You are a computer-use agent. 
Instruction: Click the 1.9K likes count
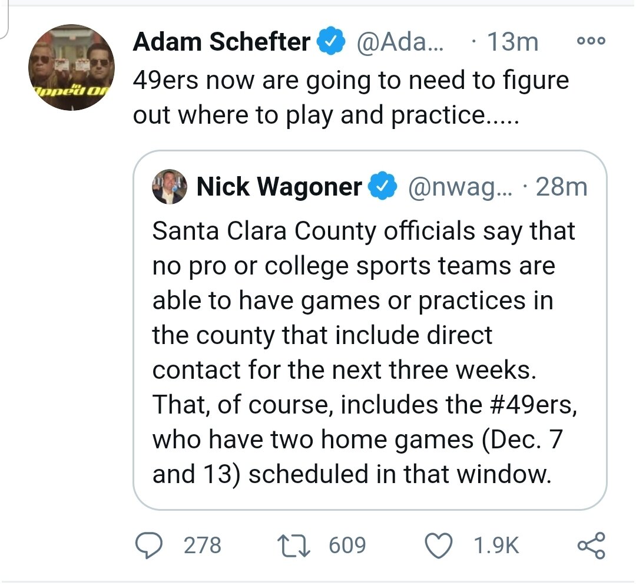click(496, 545)
